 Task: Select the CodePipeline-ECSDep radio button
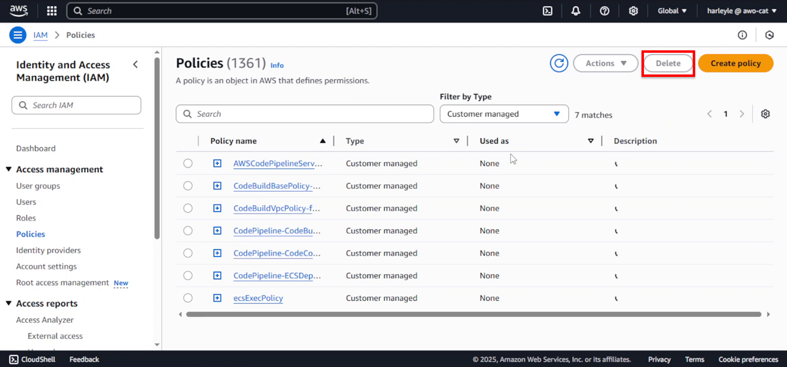coord(188,276)
